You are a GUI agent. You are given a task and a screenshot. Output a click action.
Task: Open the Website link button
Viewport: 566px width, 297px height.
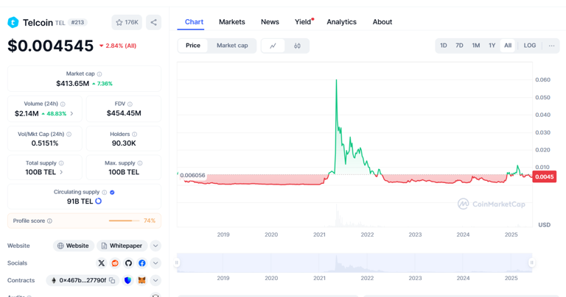pos(74,246)
